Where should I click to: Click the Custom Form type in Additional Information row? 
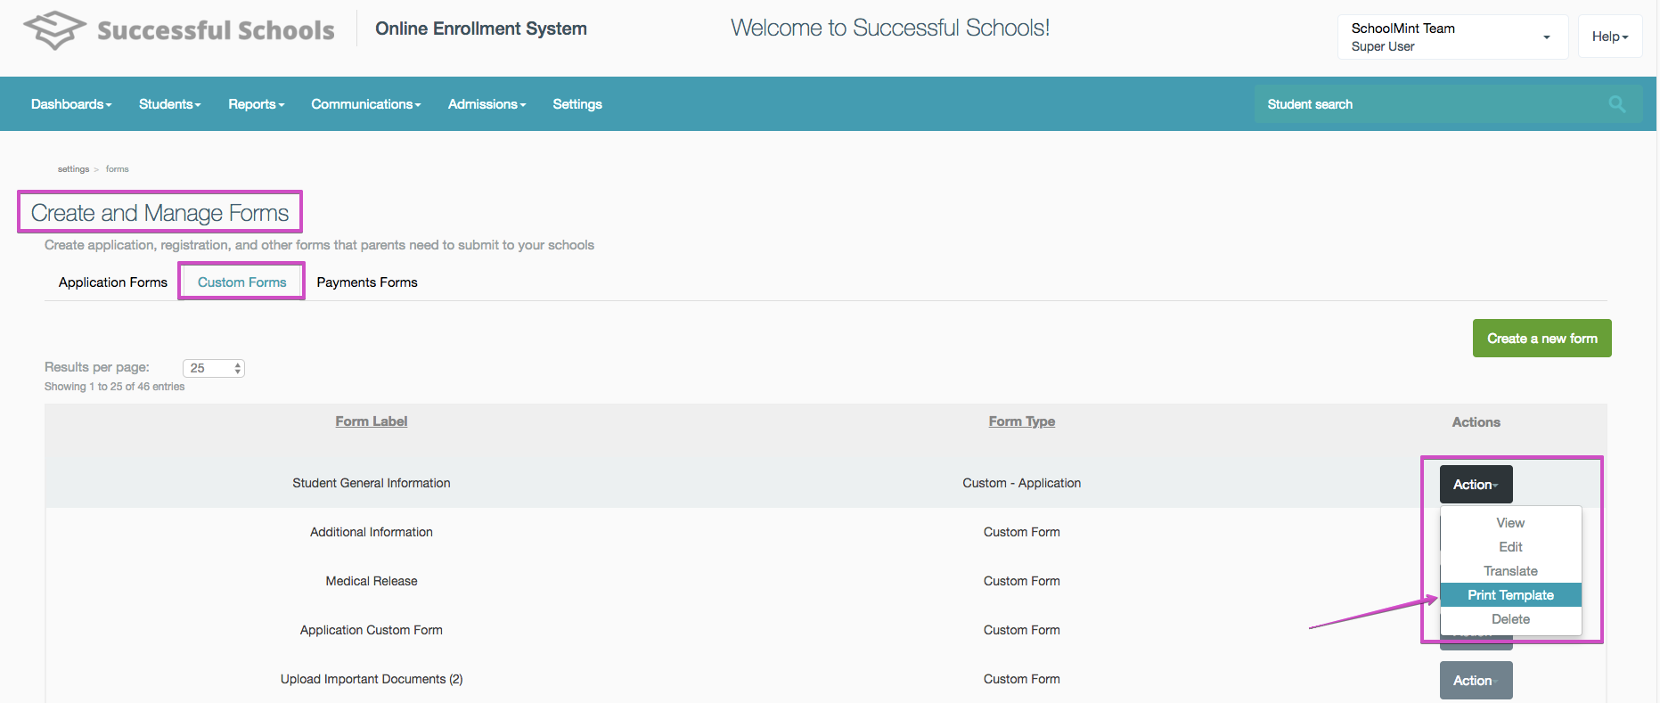tap(1022, 532)
